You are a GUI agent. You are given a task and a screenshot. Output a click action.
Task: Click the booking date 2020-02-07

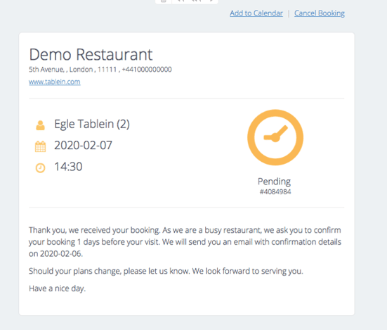coord(83,145)
